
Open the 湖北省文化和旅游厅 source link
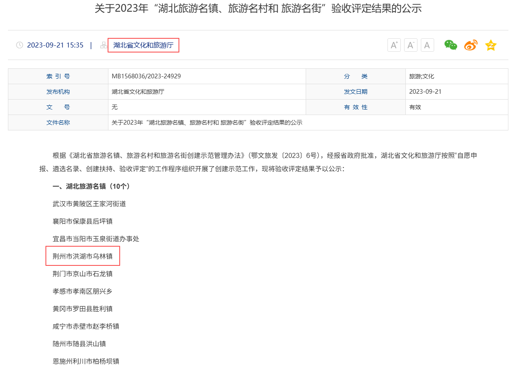click(143, 45)
